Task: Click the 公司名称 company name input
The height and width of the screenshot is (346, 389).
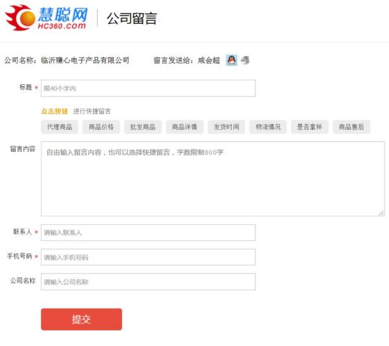Action: (148, 282)
